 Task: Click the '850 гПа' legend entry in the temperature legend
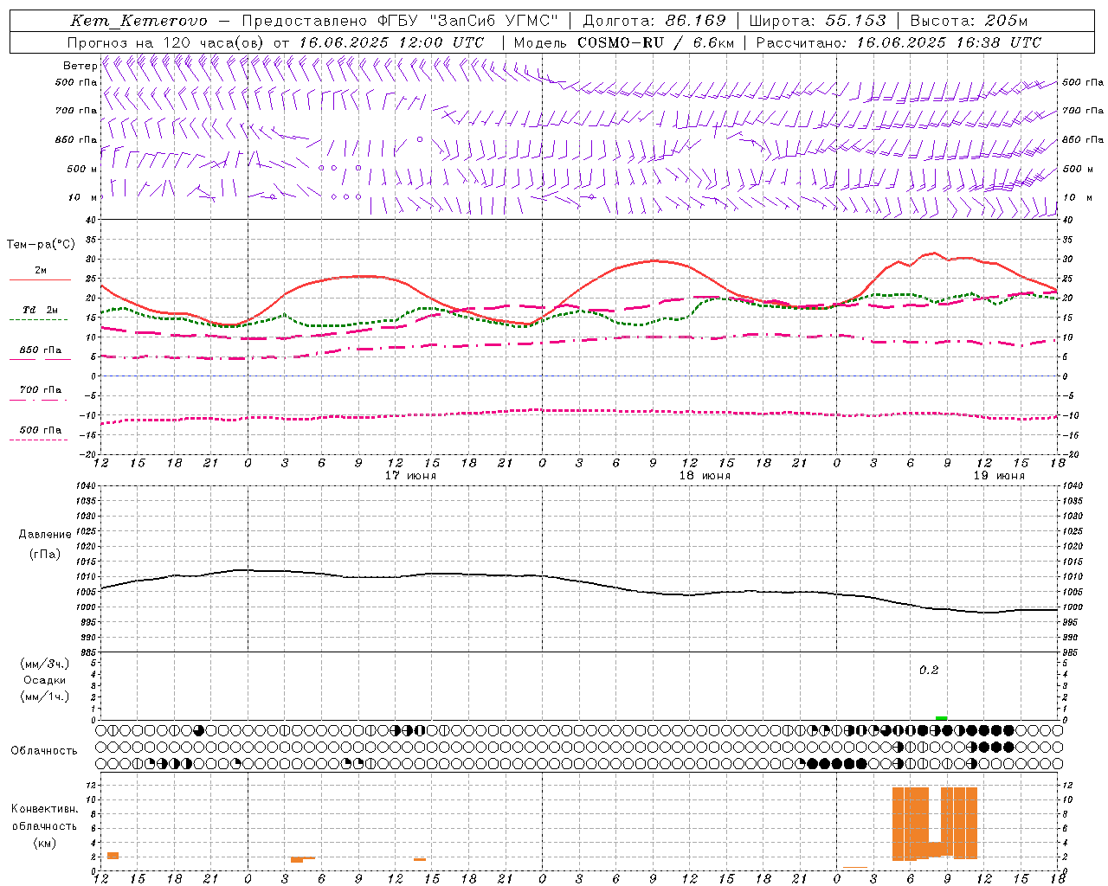(x=41, y=350)
